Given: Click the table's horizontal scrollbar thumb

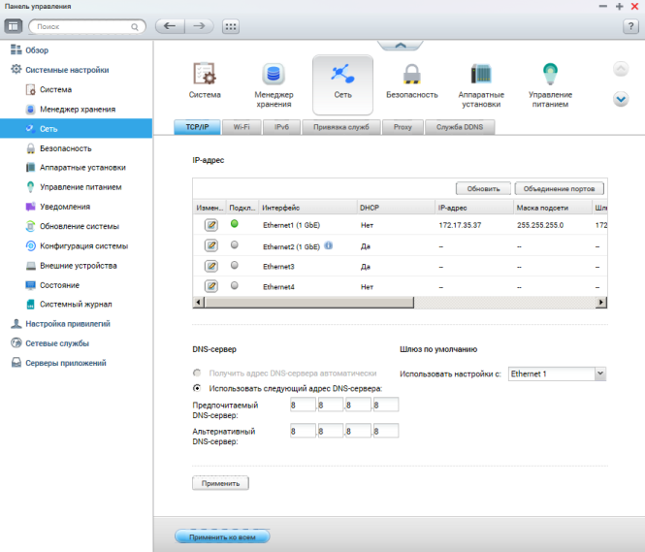Looking at the screenshot, I should 309,303.
